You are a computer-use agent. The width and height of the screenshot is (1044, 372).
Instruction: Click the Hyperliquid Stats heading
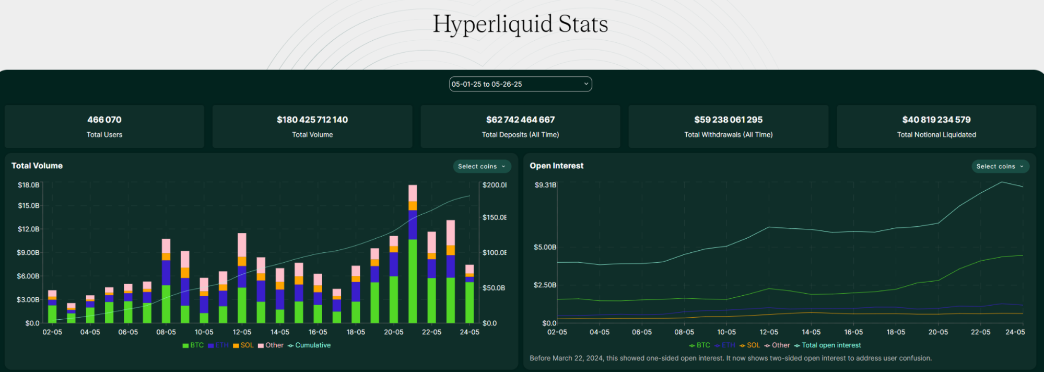520,24
